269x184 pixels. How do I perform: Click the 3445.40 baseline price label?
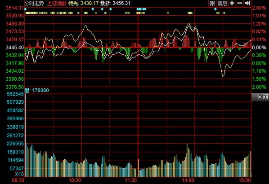click(x=14, y=48)
